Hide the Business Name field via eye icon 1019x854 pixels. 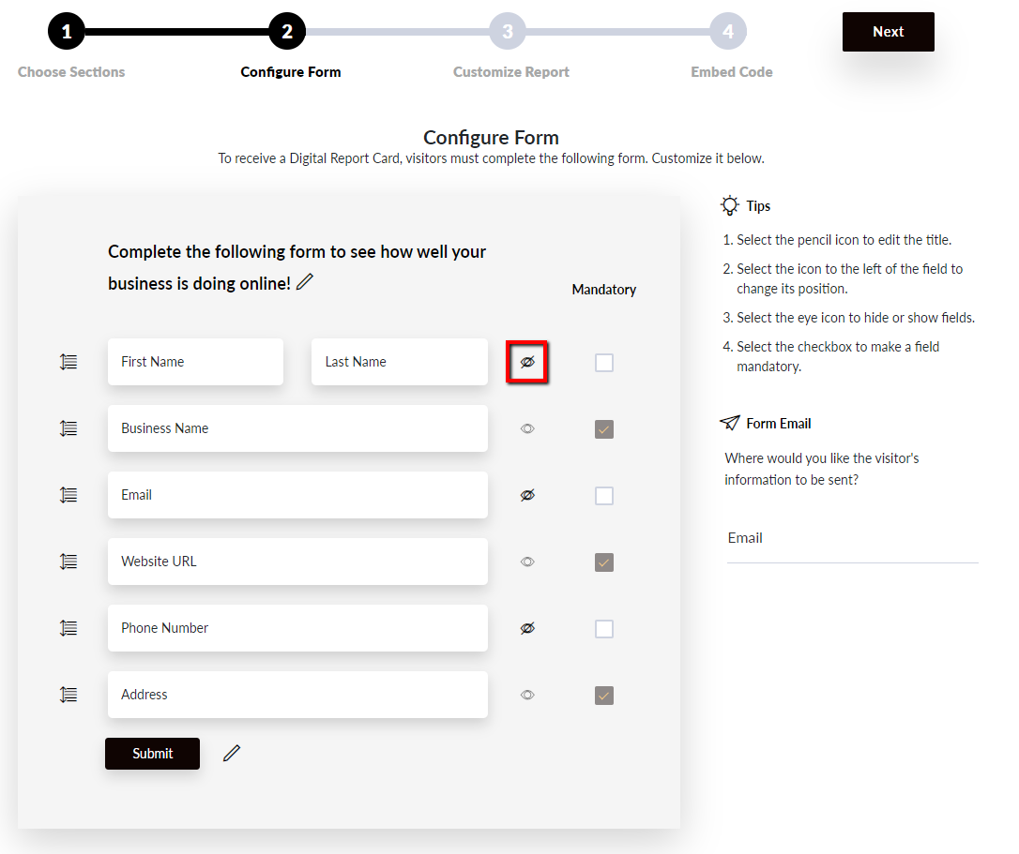coord(527,428)
